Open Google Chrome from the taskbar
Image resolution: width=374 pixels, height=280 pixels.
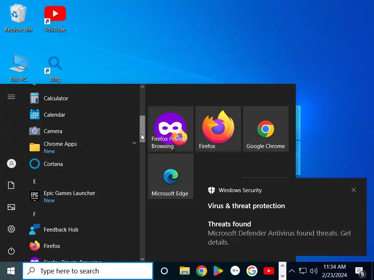click(202, 271)
